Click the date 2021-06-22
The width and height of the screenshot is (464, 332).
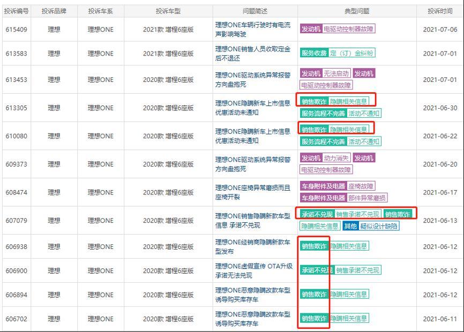(440, 136)
